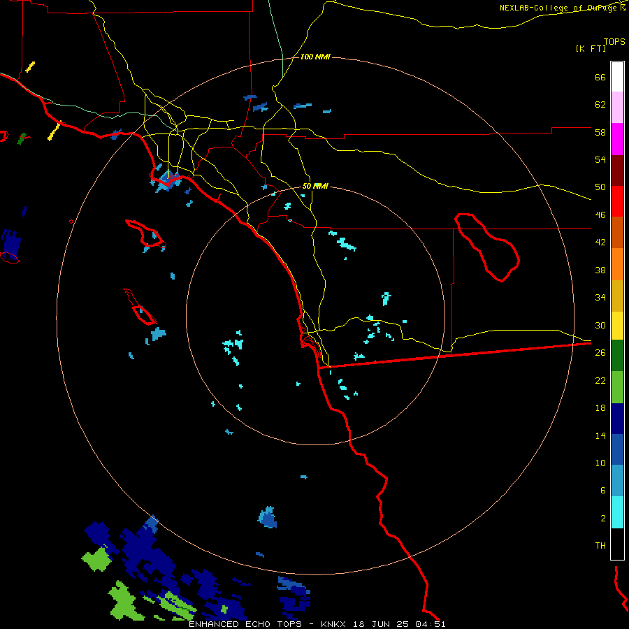Click the '34' legend value
629x629 pixels.
[600, 298]
